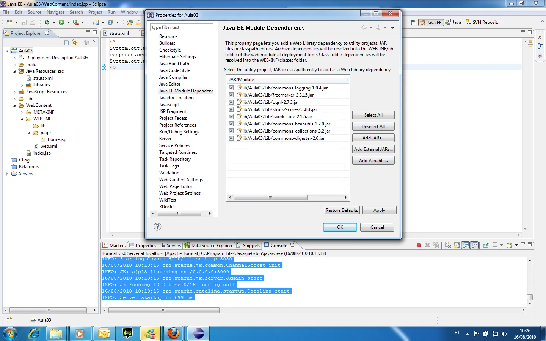This screenshot has height=341, width=546.
Task: Collapse the Java Resources: src node
Action: click(14, 71)
